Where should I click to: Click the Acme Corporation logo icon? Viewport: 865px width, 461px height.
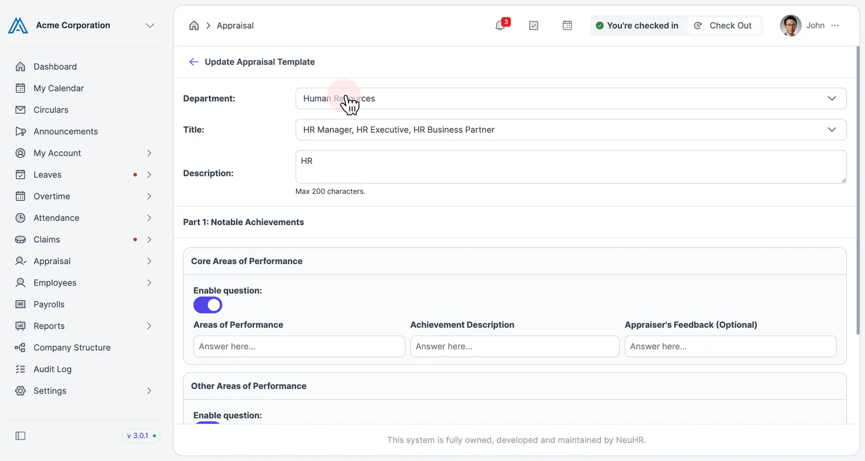(18, 25)
